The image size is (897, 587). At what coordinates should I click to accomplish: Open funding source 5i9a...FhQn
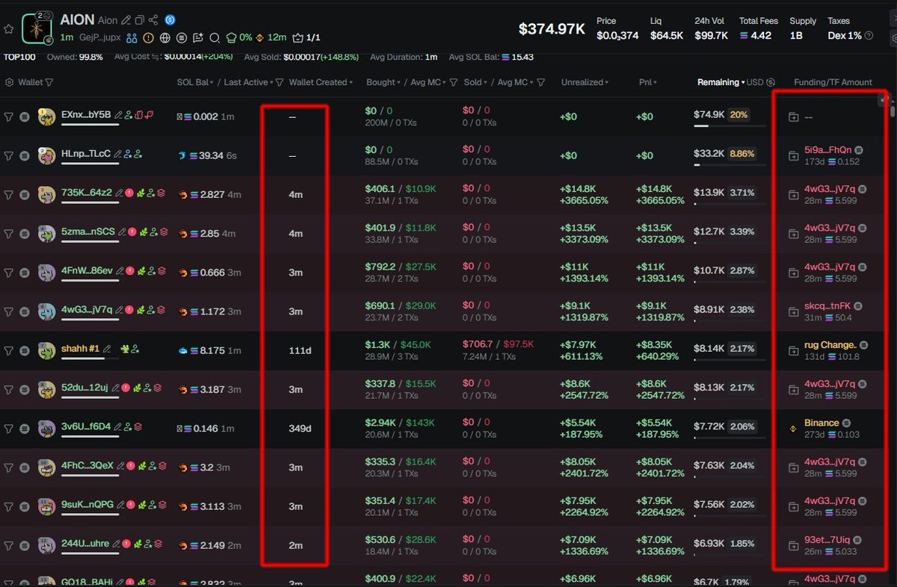point(827,150)
